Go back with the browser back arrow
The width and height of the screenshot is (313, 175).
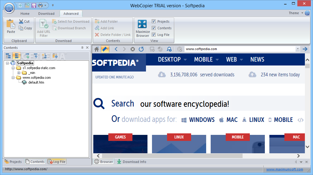[x=116, y=49]
